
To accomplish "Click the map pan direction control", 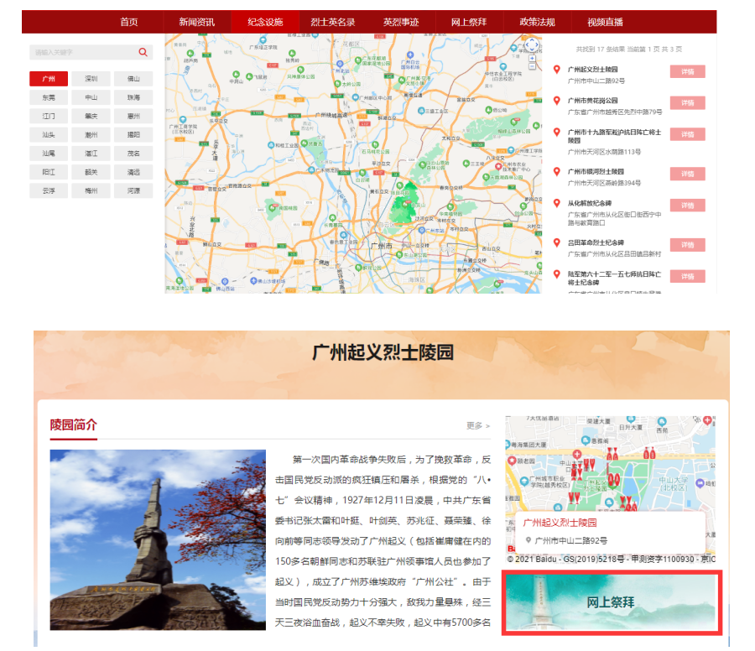I will click(x=532, y=44).
